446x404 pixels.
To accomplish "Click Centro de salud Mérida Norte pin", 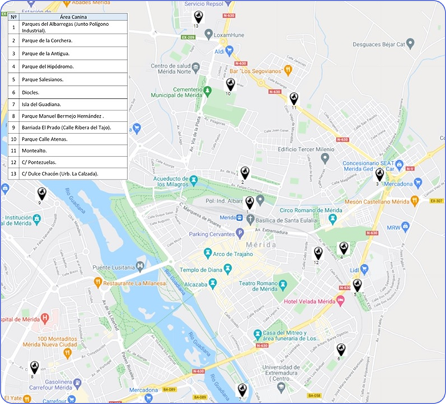I will click(196, 68).
